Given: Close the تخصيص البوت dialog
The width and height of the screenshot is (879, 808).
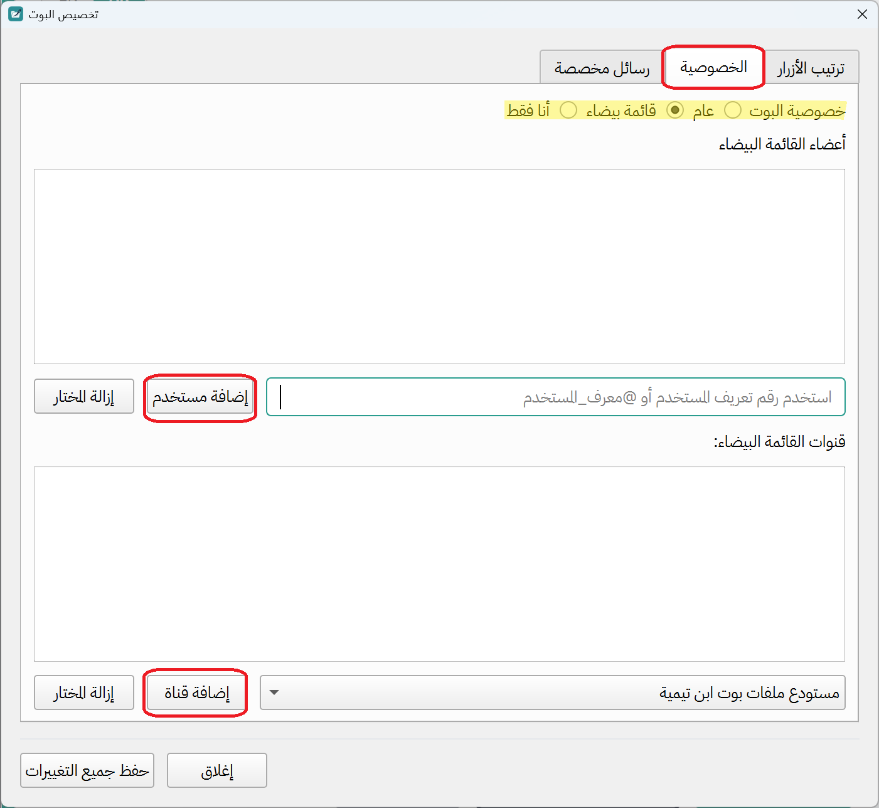Looking at the screenshot, I should pyautogui.click(x=862, y=14).
